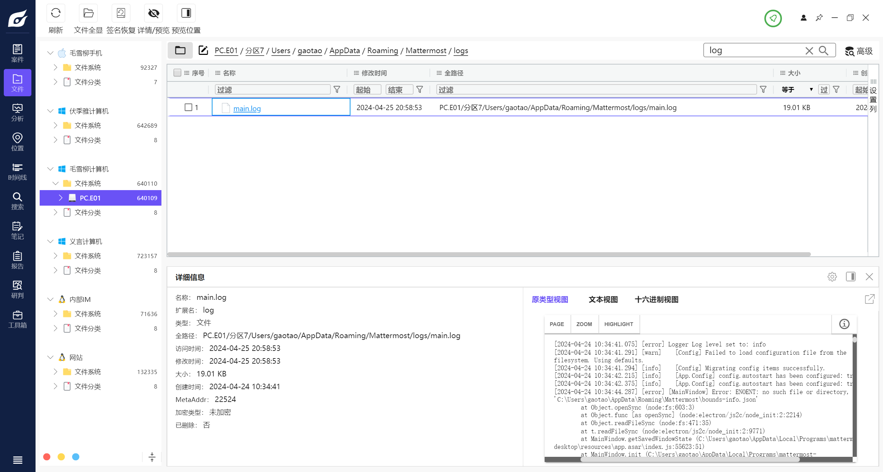This screenshot has width=883, height=472.
Task: Collapse the 毛雪柳手机 device node
Action: pyautogui.click(x=50, y=53)
